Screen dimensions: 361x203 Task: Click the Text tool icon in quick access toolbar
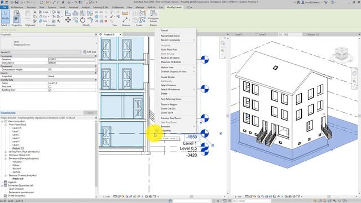63,2
